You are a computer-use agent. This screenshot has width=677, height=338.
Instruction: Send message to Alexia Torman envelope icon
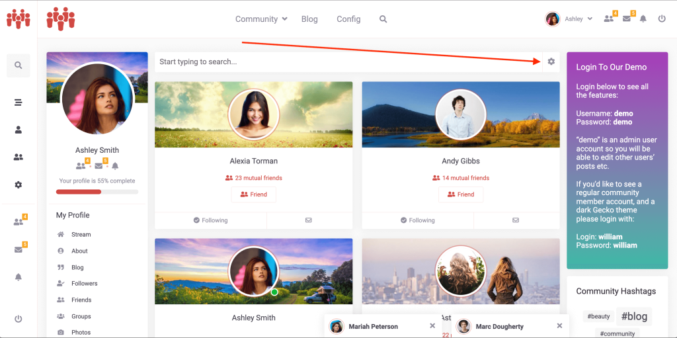pyautogui.click(x=308, y=220)
